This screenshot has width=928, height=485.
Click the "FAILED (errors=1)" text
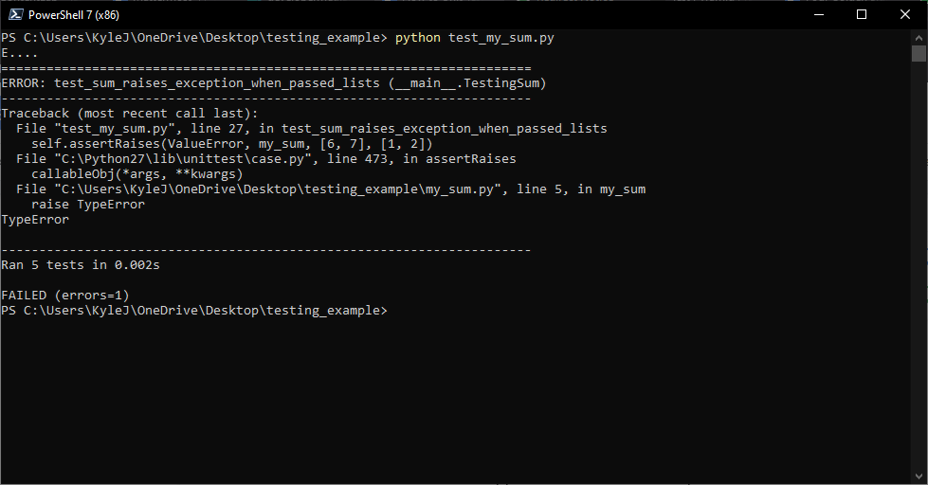point(65,296)
